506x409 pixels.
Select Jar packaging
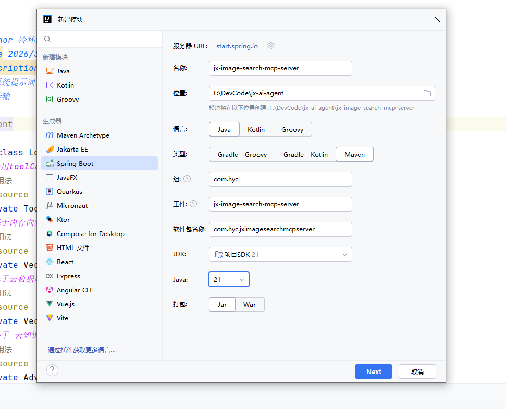(222, 304)
